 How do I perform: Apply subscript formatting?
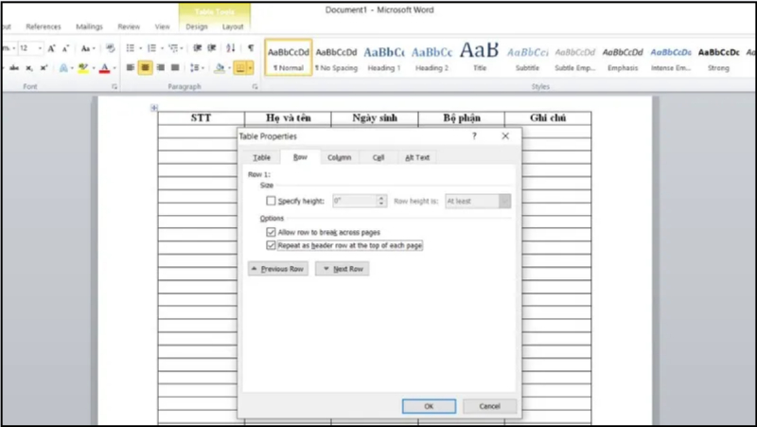29,68
